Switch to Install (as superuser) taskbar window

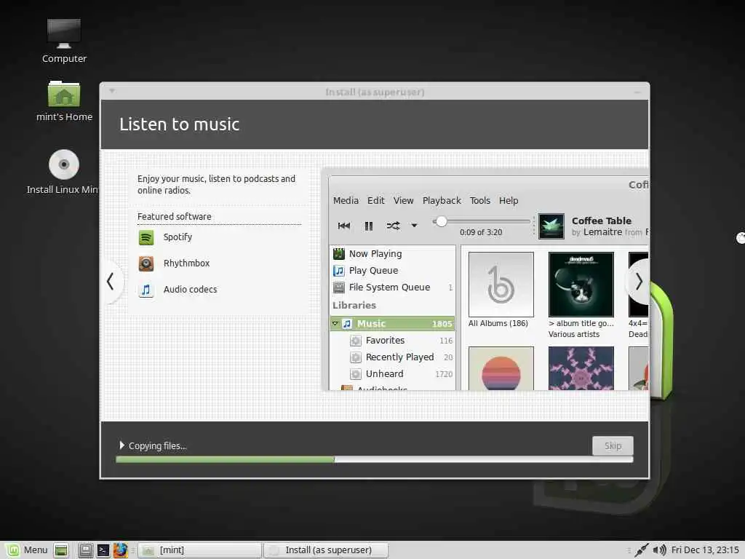click(326, 550)
